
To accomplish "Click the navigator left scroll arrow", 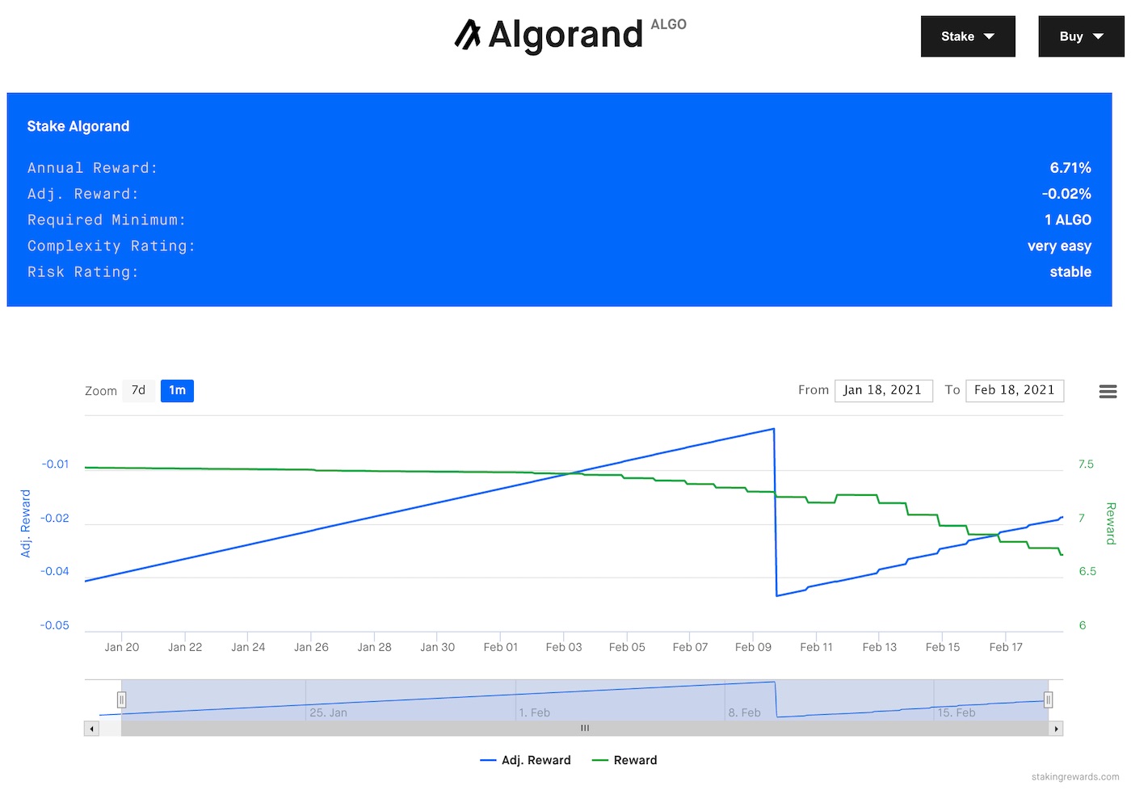I will (92, 729).
